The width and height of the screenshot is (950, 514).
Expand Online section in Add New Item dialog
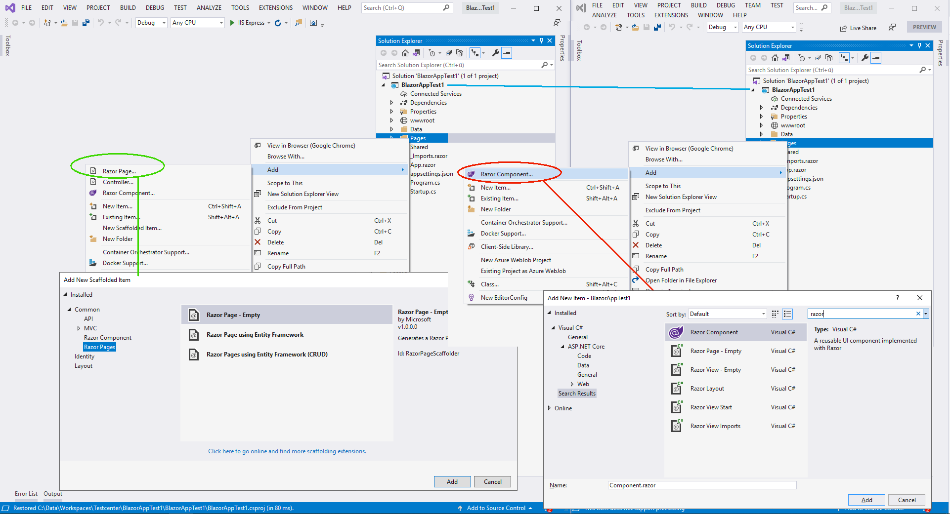550,408
